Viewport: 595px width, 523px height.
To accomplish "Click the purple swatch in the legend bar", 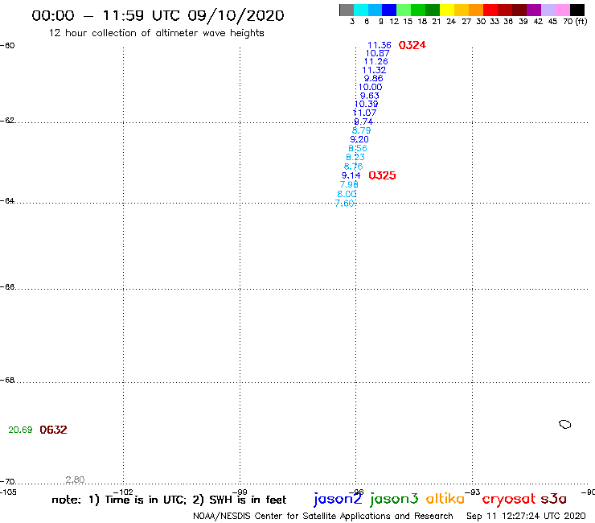I will (534, 10).
